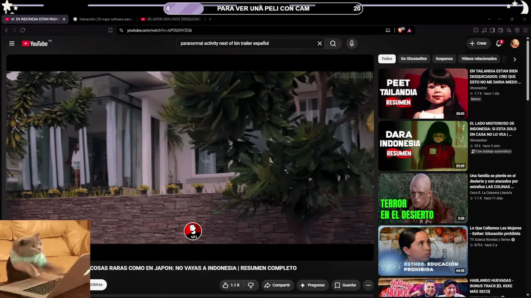
Task: Open the Lo Que Callamos Las Mujeres title
Action: tap(495, 231)
